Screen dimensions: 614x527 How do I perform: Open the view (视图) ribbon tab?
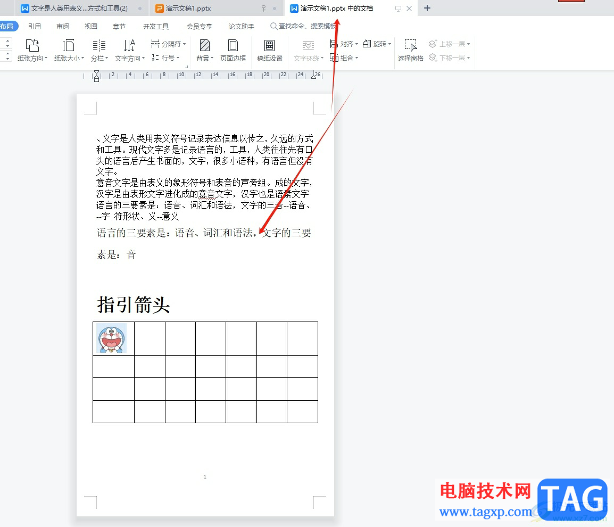tap(91, 26)
